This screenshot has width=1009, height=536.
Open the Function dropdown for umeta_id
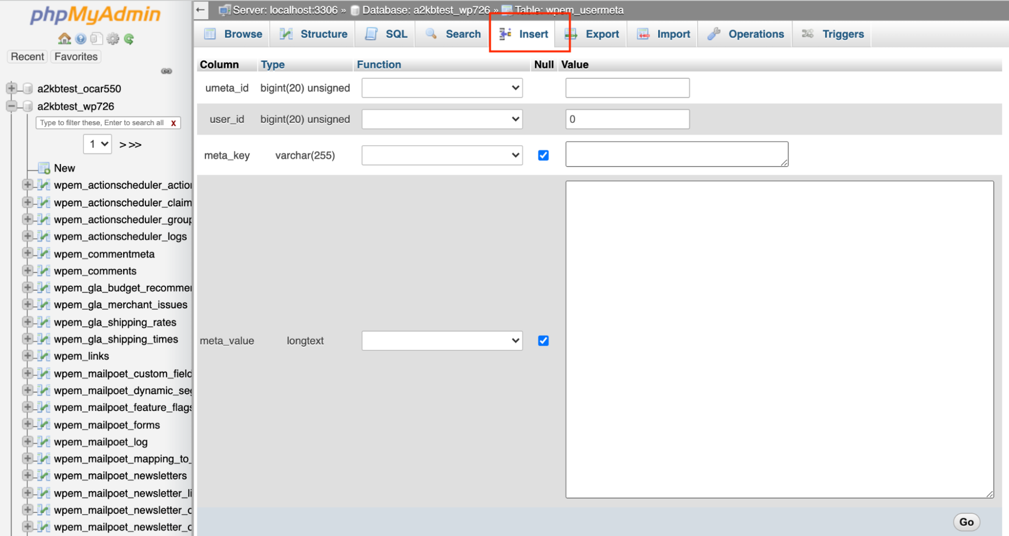click(442, 88)
